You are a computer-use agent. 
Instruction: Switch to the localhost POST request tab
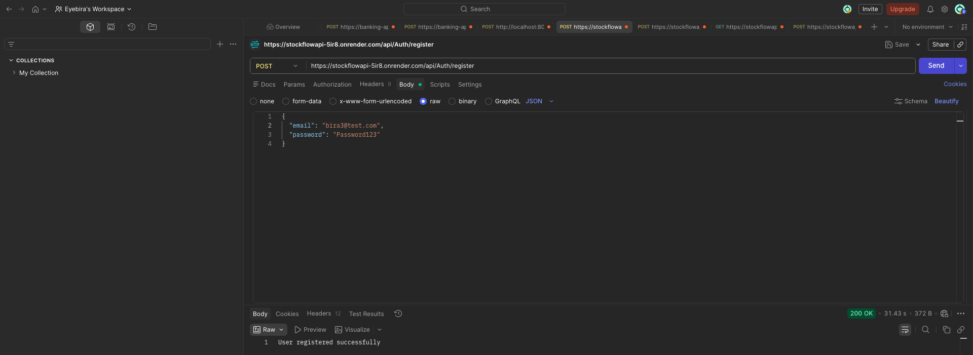click(x=516, y=27)
